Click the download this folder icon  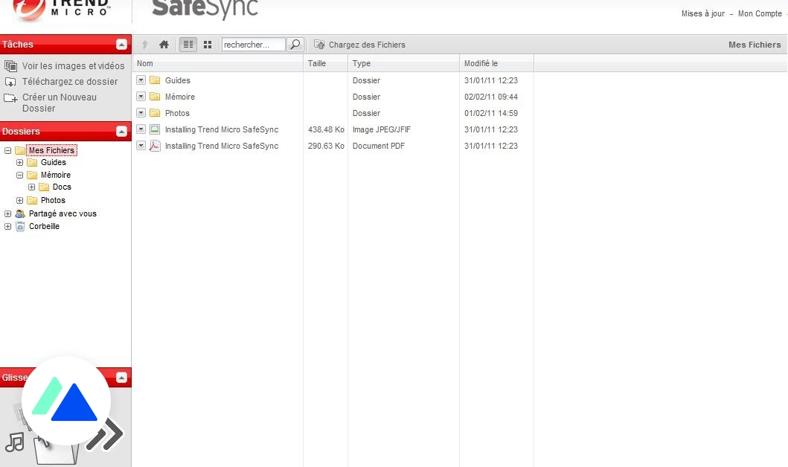click(10, 82)
